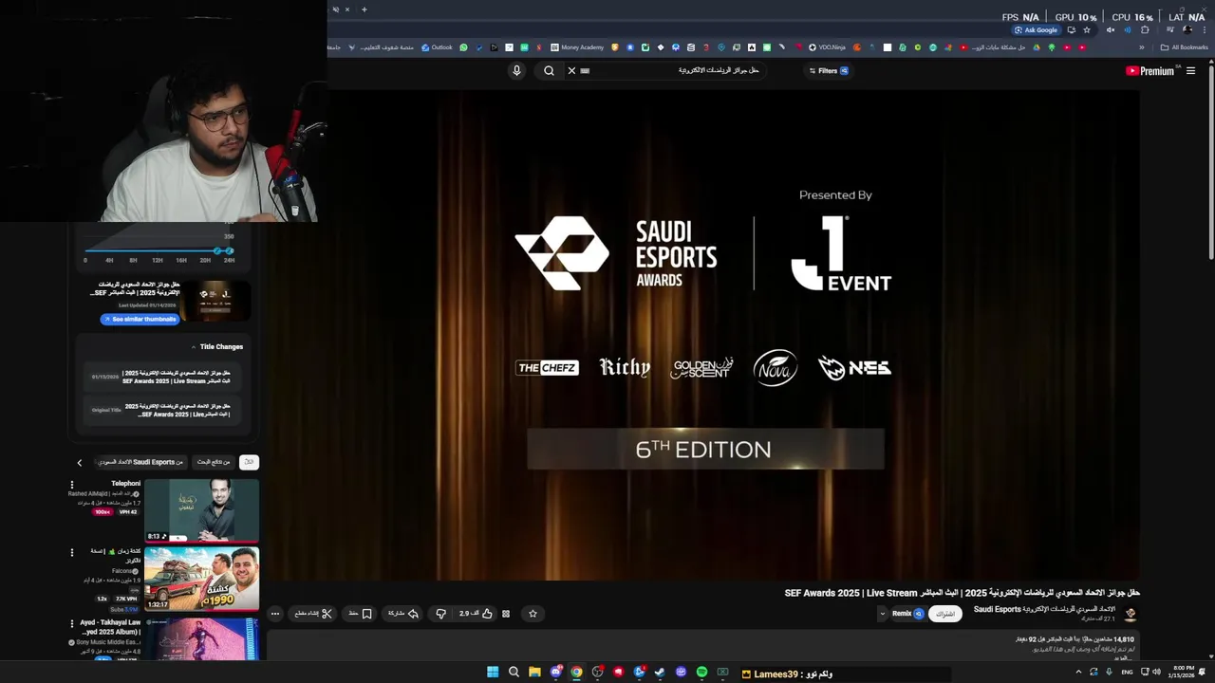Click the Saudi Esports channel name
This screenshot has height=683, width=1215.
pyautogui.click(x=1044, y=610)
